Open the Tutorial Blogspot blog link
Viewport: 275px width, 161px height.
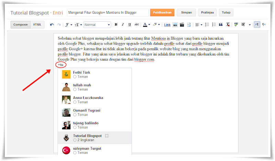point(30,13)
